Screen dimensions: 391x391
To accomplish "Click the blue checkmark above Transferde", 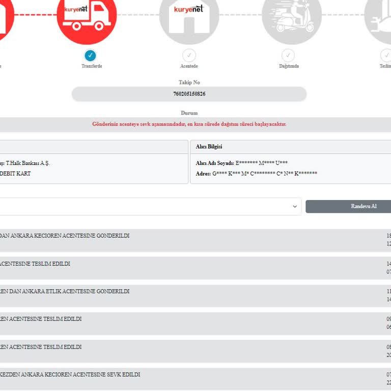I will [90, 55].
